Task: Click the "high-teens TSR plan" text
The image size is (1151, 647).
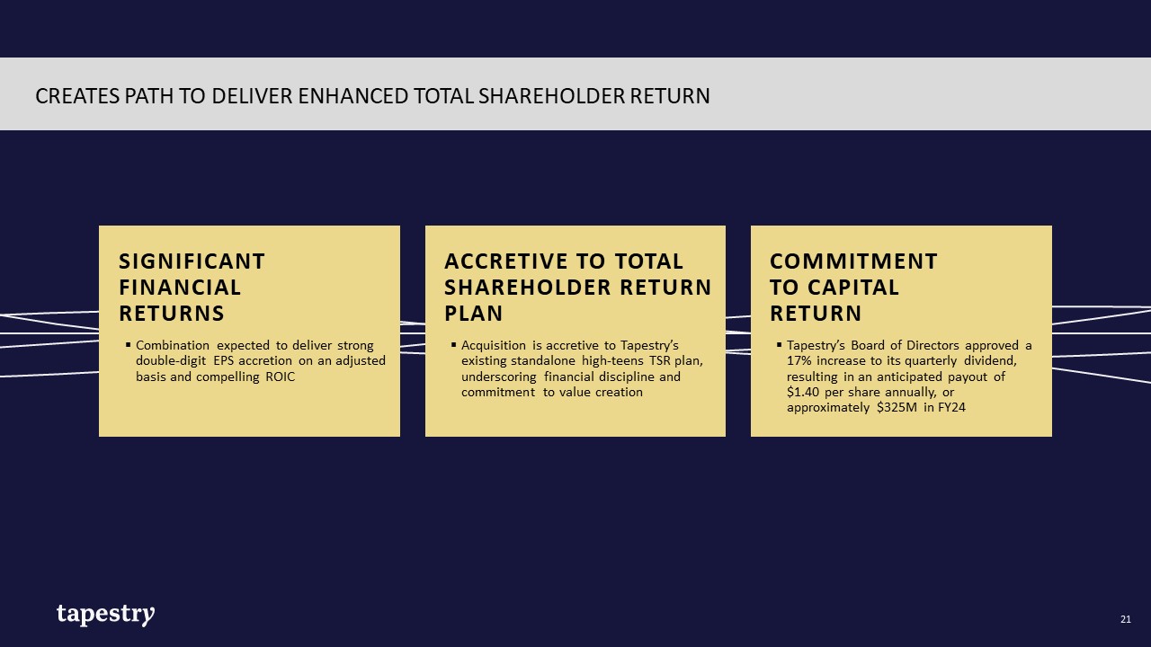Action: 640,361
